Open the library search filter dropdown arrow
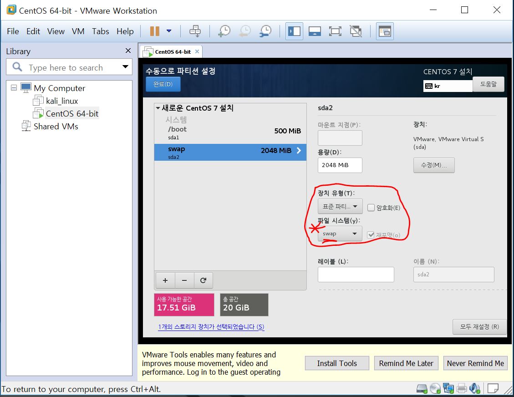This screenshot has width=514, height=397. coord(125,67)
